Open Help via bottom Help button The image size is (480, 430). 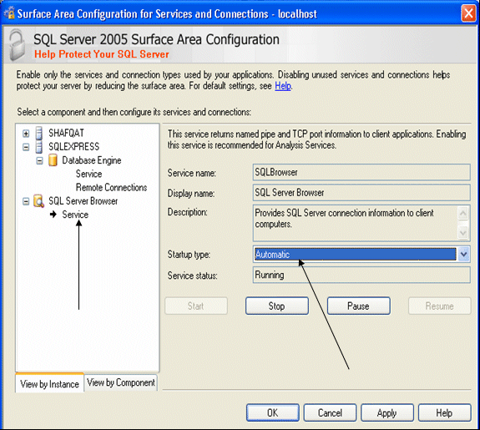pos(444,412)
